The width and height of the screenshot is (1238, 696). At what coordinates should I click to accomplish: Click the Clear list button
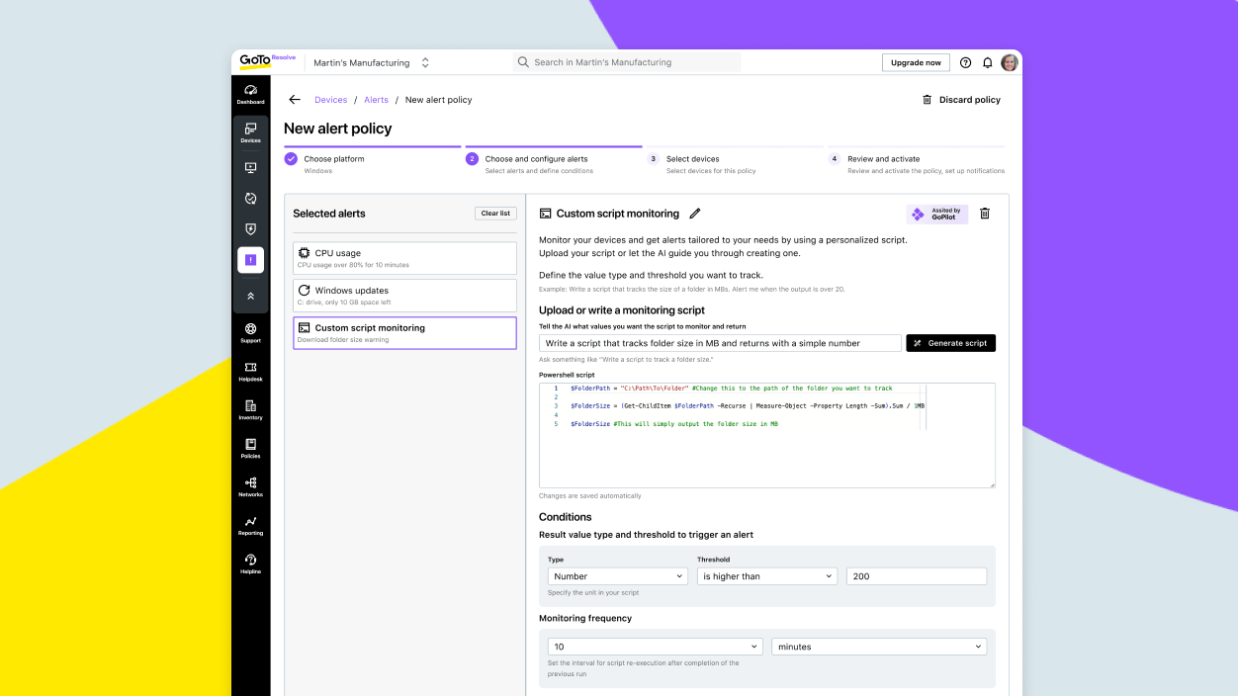coord(494,213)
